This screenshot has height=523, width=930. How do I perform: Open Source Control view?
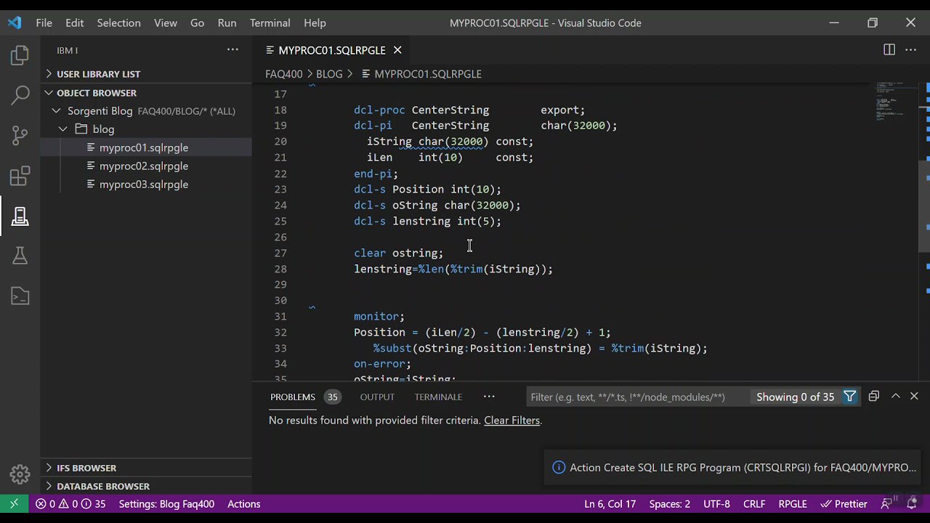click(20, 135)
